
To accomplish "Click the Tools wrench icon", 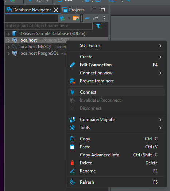I will (72, 128).
